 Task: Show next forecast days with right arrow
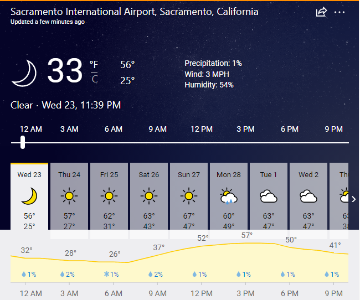354,199
